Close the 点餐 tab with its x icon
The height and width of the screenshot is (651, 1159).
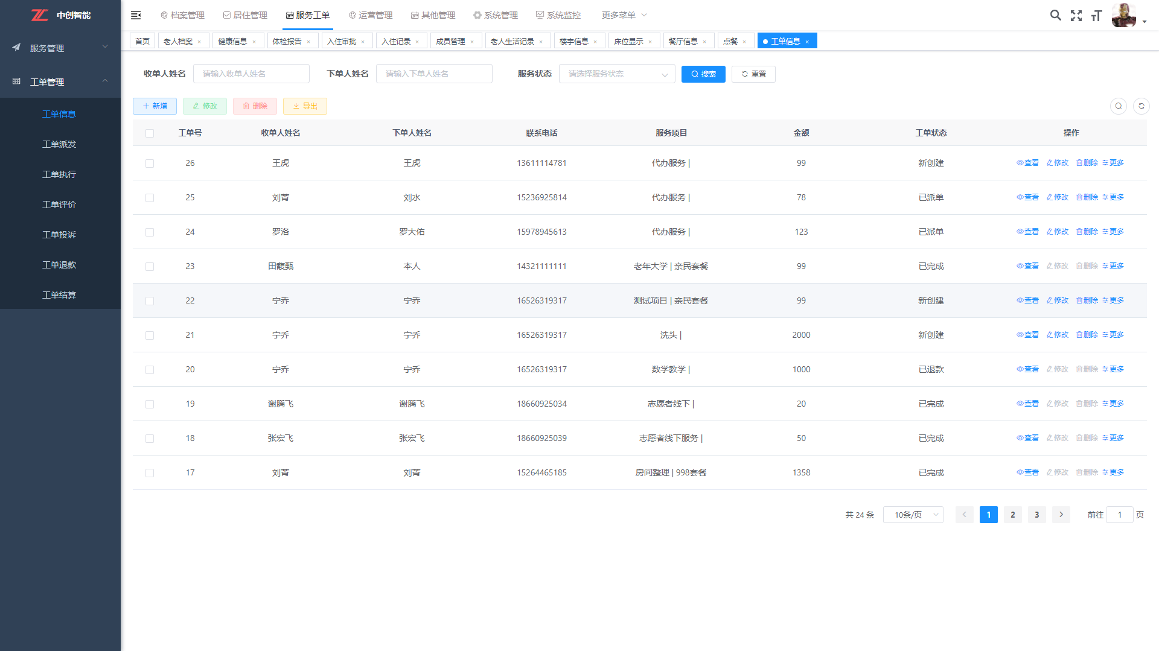point(744,42)
